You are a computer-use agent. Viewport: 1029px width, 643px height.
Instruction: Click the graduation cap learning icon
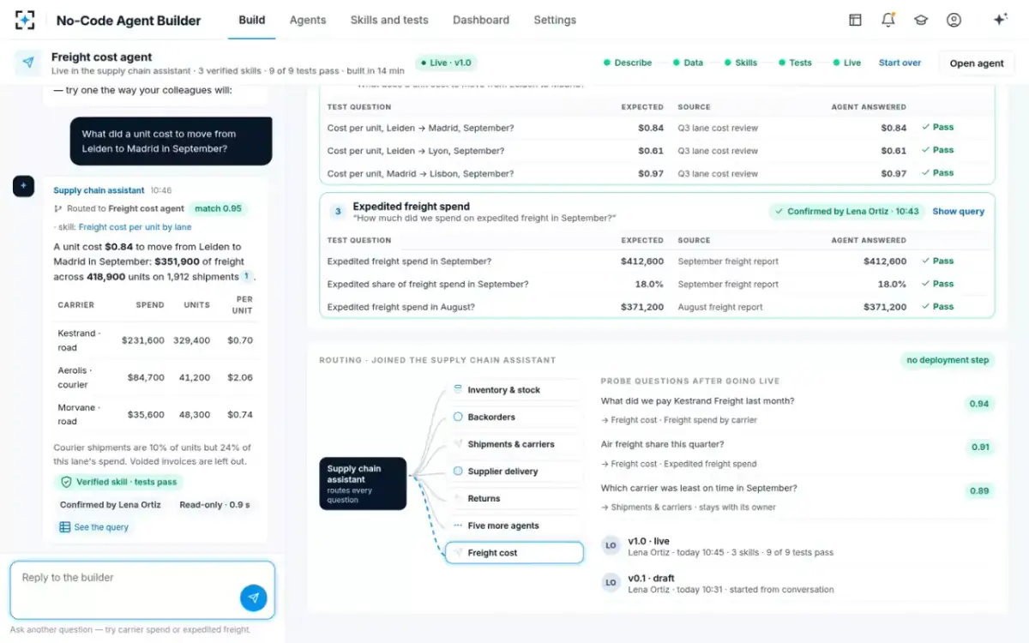click(921, 20)
